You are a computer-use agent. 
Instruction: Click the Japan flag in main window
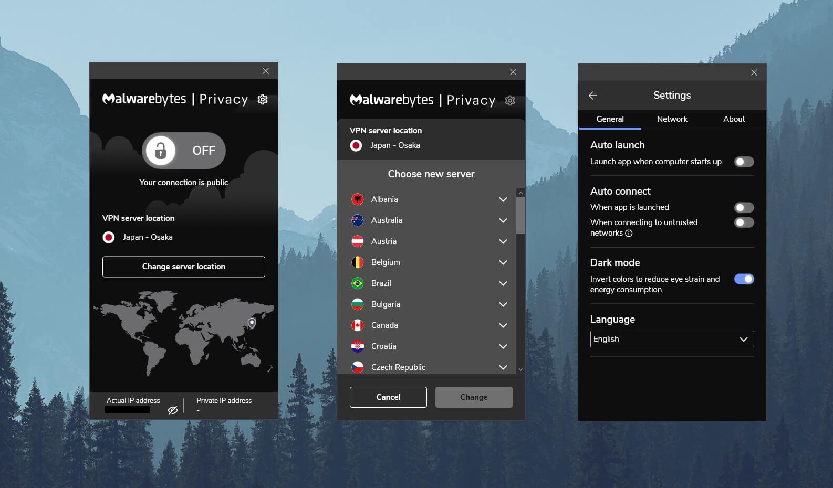pyautogui.click(x=109, y=237)
